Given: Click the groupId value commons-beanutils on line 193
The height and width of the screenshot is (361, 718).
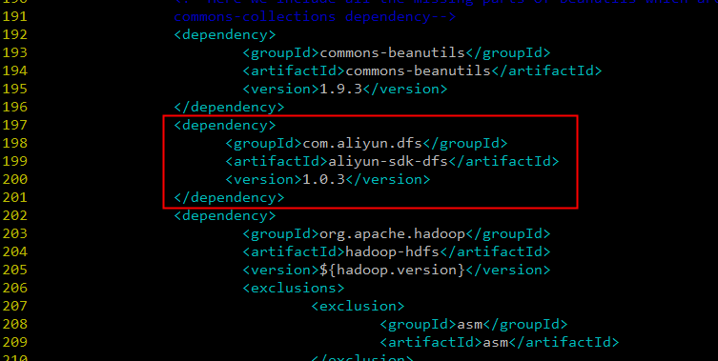Looking at the screenshot, I should click(392, 52).
